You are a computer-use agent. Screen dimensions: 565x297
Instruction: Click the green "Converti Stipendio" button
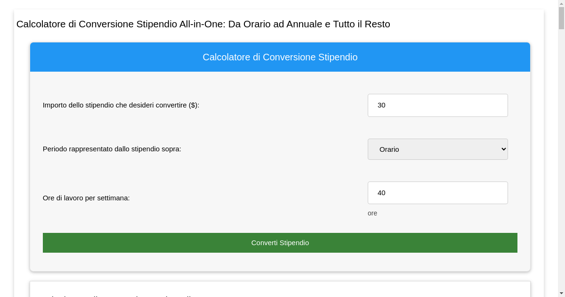(280, 243)
